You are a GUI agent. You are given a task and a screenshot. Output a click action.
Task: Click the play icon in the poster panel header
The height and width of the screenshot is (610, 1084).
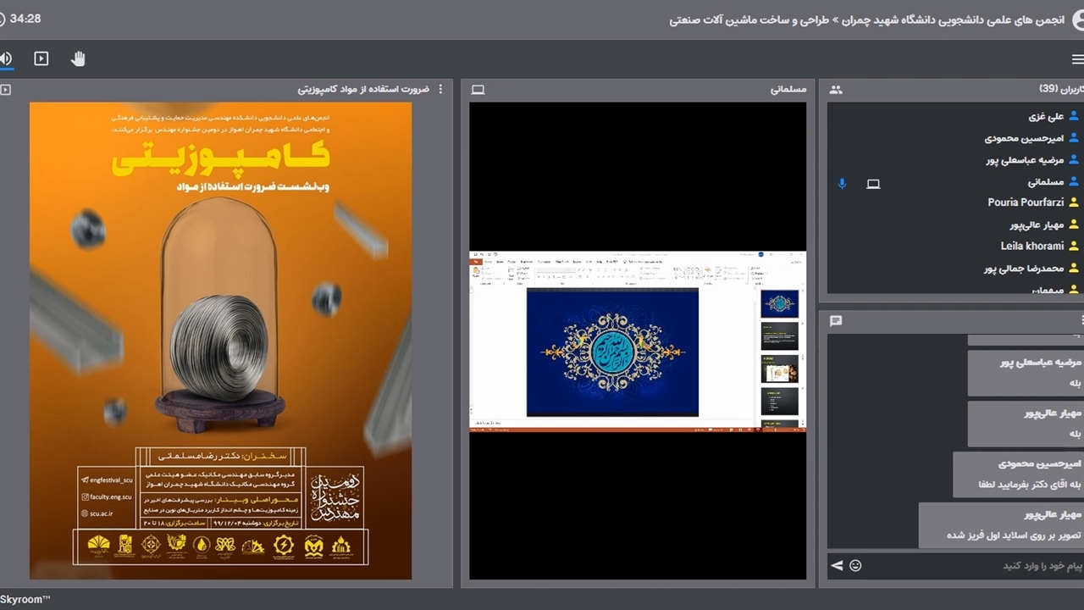[x=6, y=90]
